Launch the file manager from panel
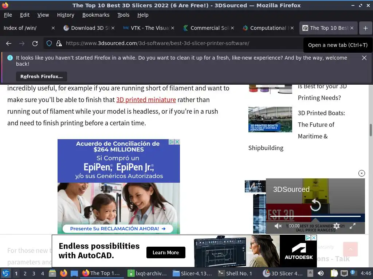This screenshot has height=279, width=373. point(52,274)
